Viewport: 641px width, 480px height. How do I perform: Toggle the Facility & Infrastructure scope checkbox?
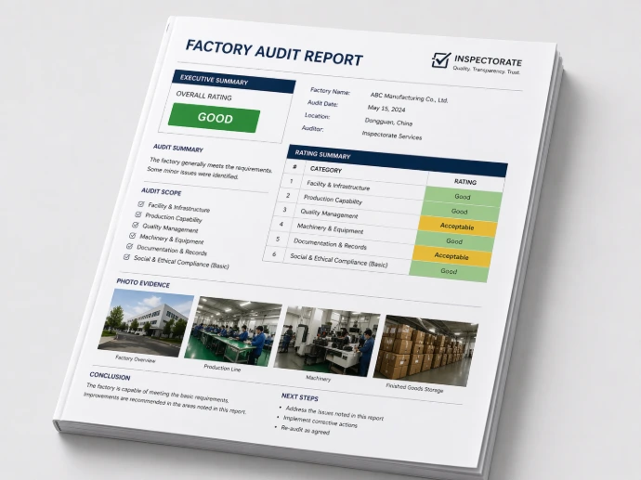(141, 205)
